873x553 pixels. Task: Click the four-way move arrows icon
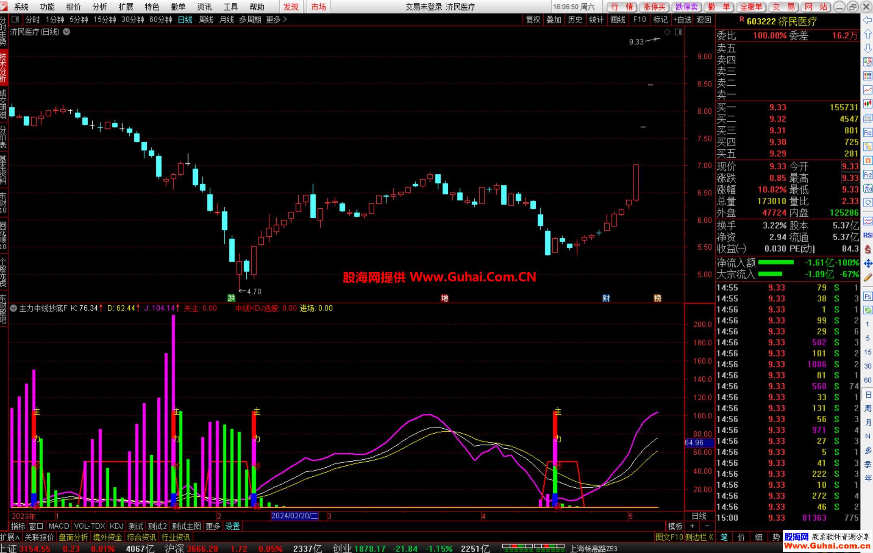pyautogui.click(x=867, y=264)
